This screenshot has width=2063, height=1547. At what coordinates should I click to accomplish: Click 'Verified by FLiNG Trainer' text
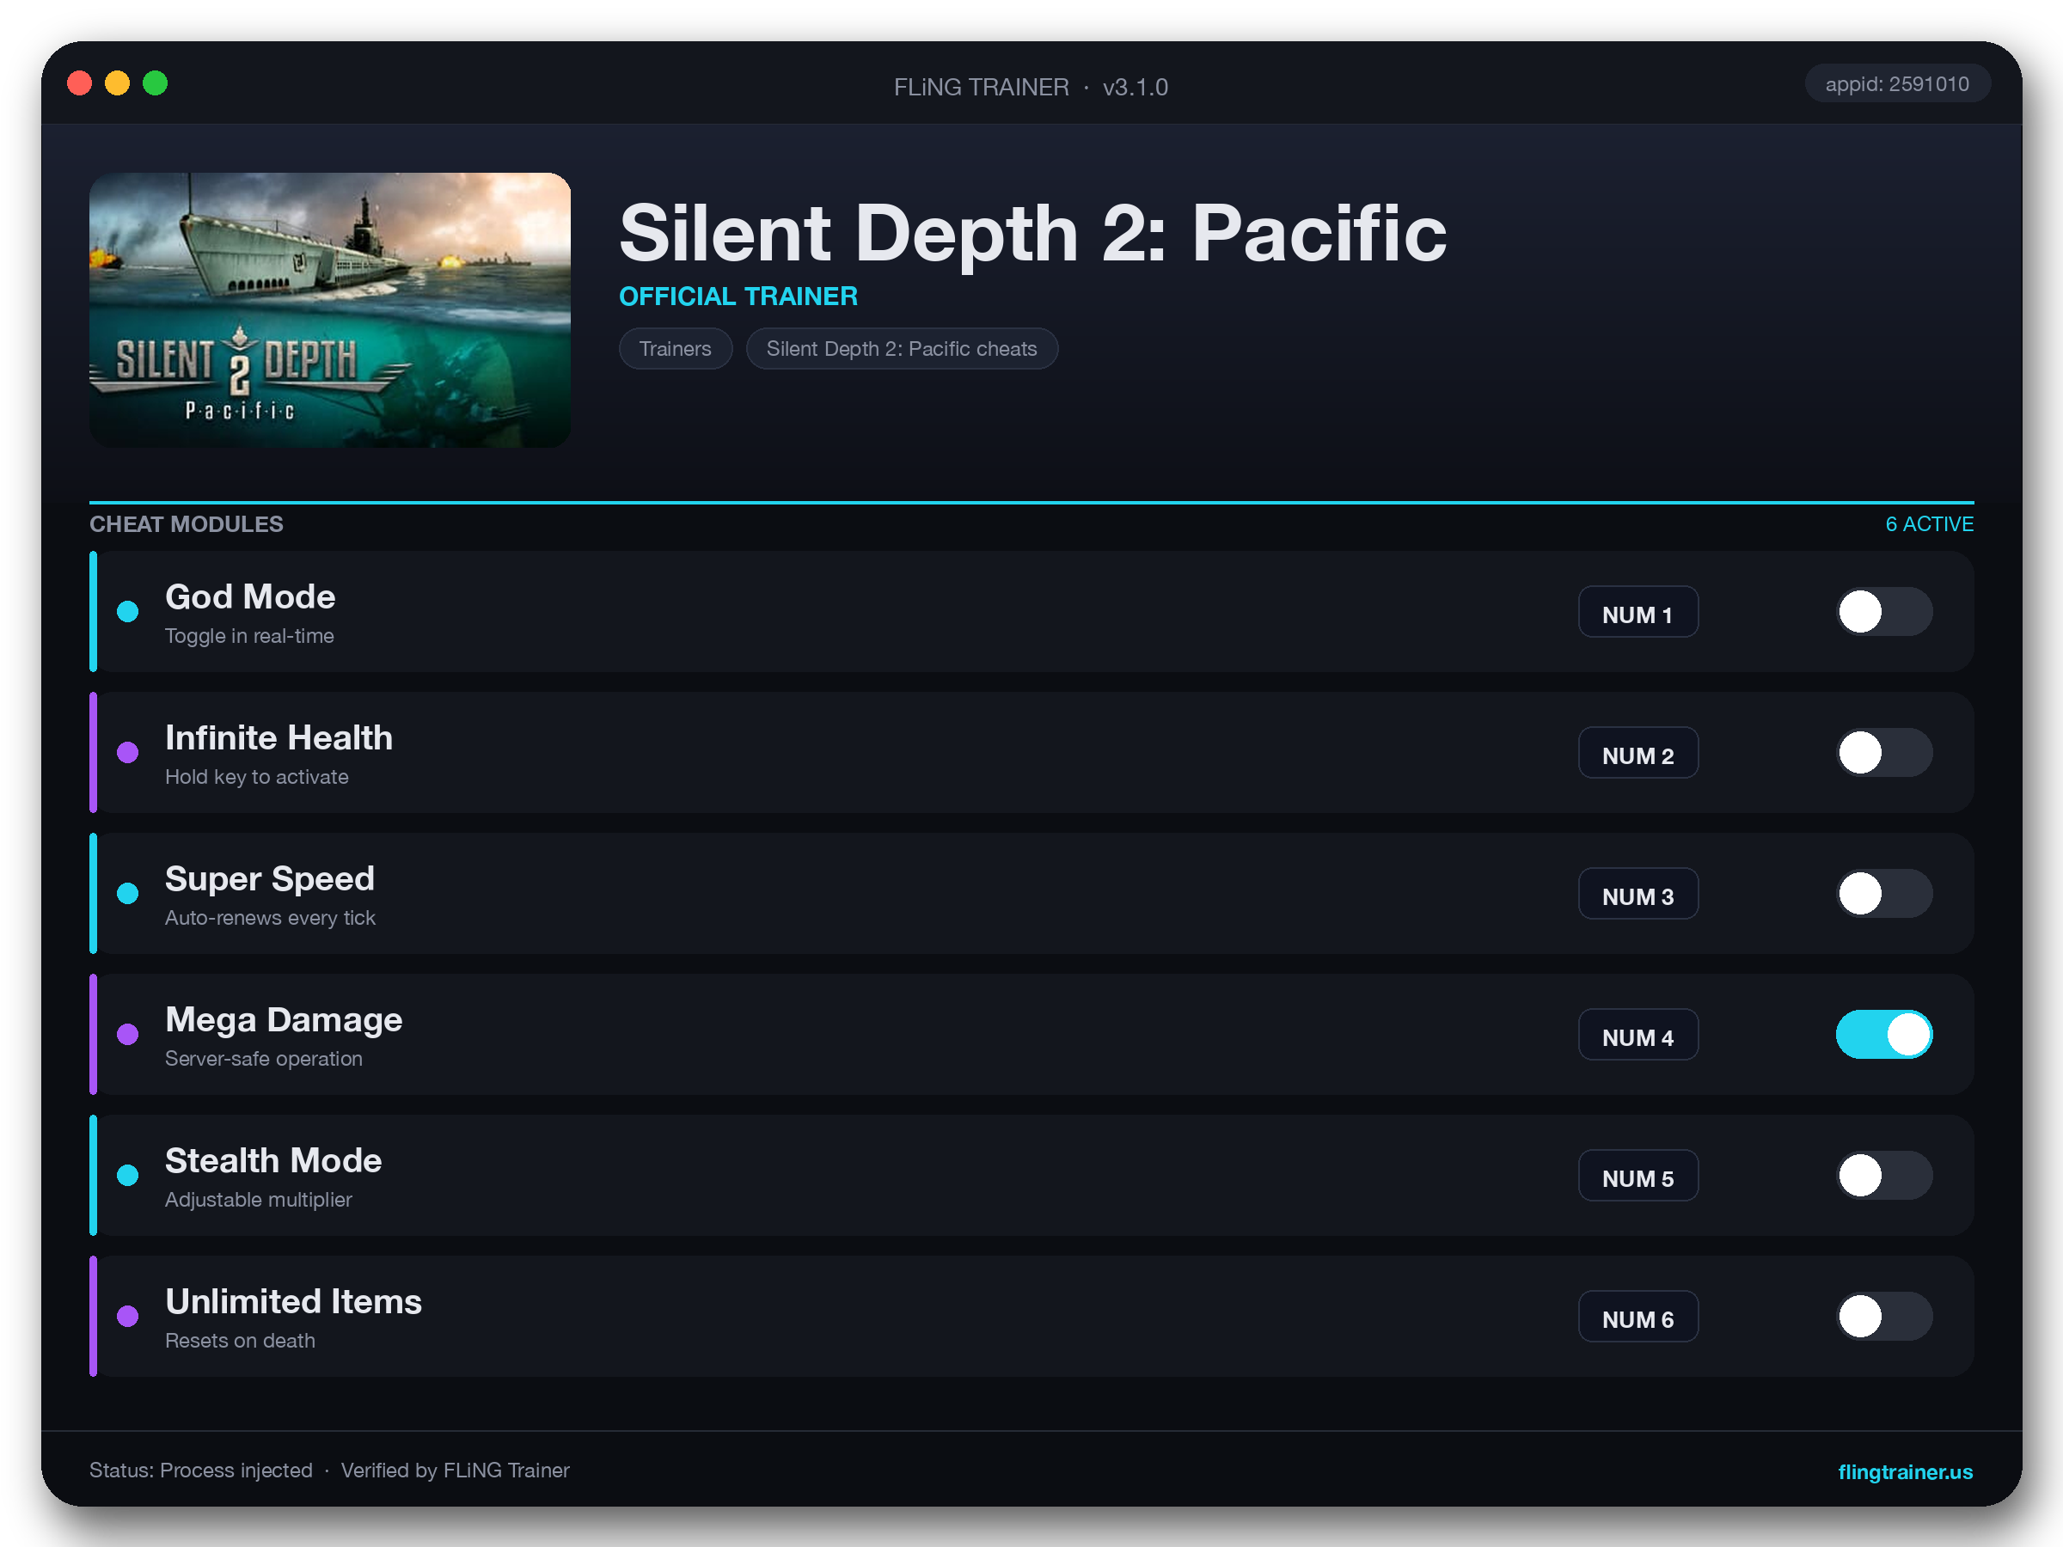tap(455, 1471)
